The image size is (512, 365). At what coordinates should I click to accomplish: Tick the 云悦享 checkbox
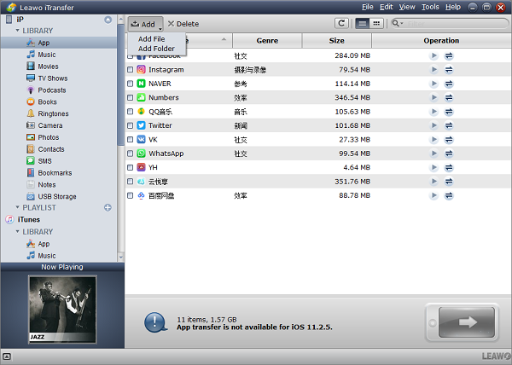pos(130,182)
